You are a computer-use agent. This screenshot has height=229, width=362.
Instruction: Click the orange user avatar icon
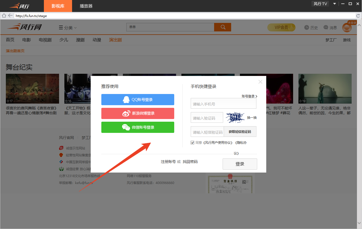pos(347,28)
